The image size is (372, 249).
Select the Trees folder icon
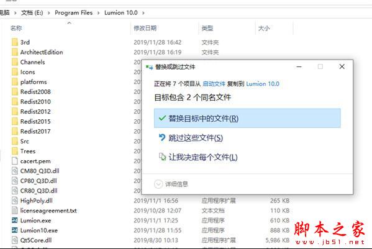coord(15,151)
